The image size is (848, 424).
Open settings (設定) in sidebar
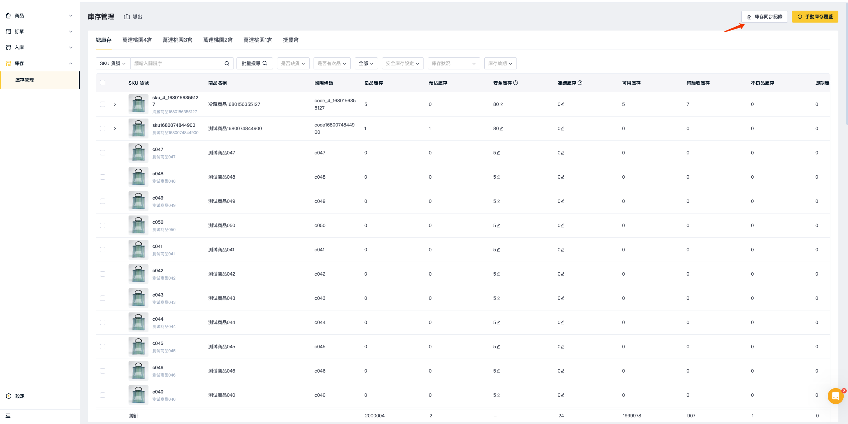tap(20, 396)
